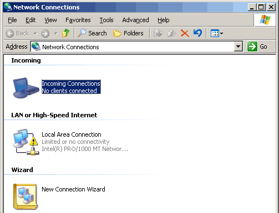Click the Up folder toolbar icon
The width and height of the screenshot is (279, 213).
pos(65,33)
